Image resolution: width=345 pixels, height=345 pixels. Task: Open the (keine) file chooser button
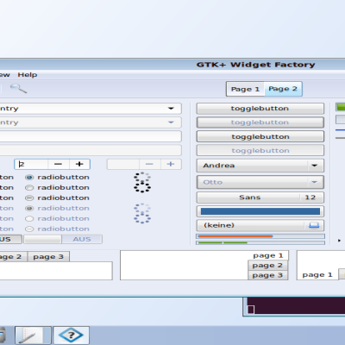260,225
